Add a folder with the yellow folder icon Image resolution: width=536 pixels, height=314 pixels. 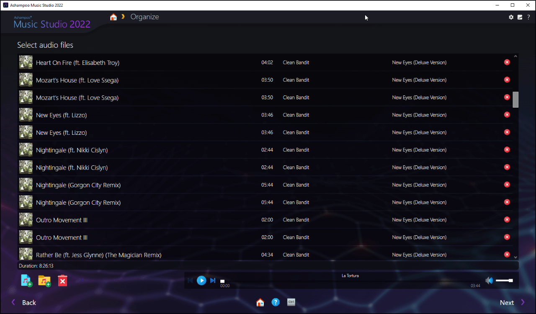[44, 281]
